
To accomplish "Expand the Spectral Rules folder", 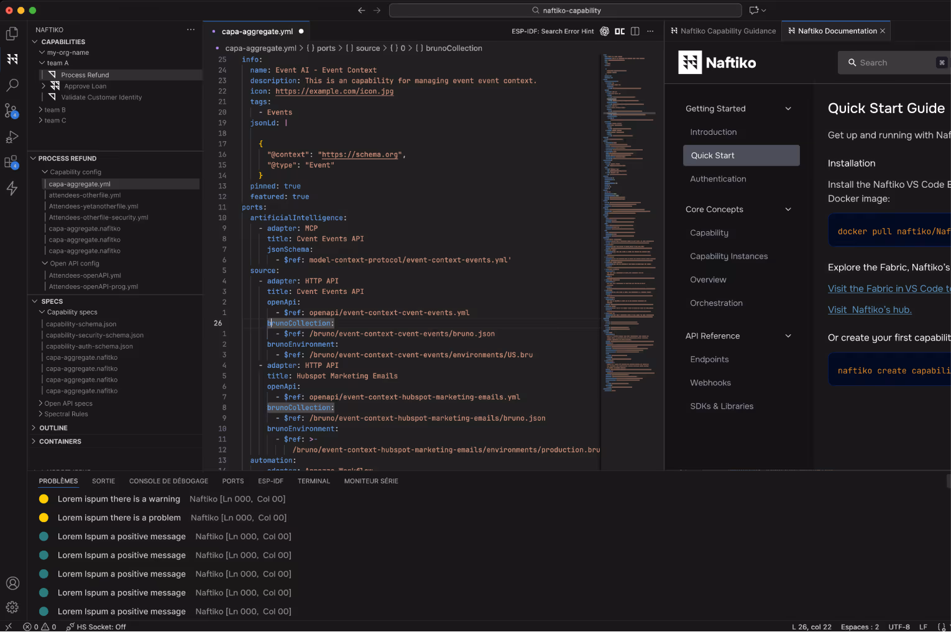I will (x=40, y=414).
